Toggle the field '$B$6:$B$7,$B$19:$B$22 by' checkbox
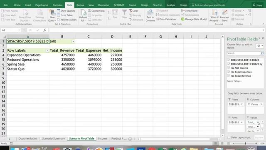266x150 pixels. (229, 64)
